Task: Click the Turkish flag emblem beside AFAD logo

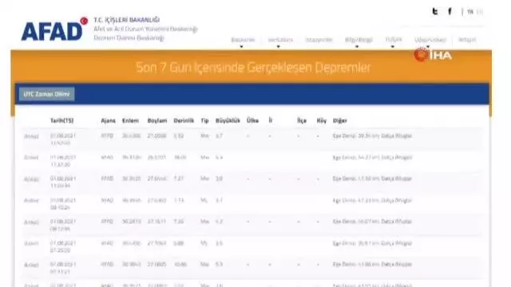Action: [x=84, y=21]
